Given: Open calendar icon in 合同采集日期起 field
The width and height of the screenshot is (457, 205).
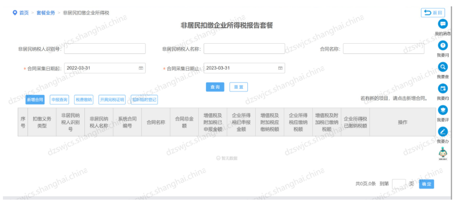Looking at the screenshot, I should point(141,68).
